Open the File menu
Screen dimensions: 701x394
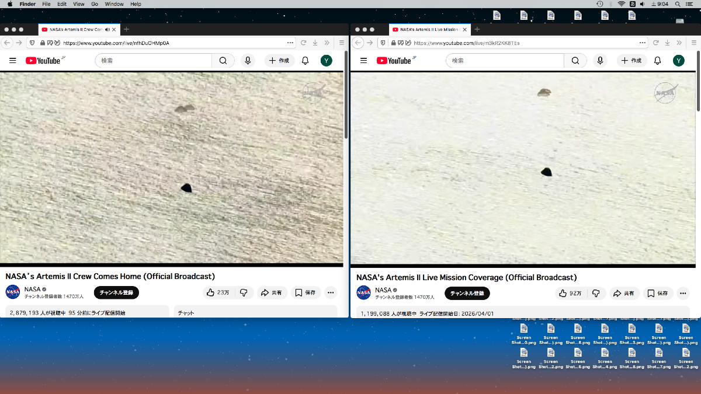coord(46,4)
